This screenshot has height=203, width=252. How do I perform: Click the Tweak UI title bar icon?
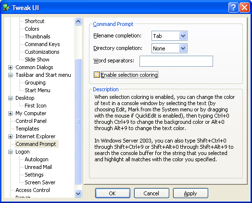6,7
